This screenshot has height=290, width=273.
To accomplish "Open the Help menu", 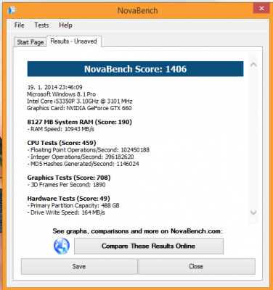I will pyautogui.click(x=65, y=25).
